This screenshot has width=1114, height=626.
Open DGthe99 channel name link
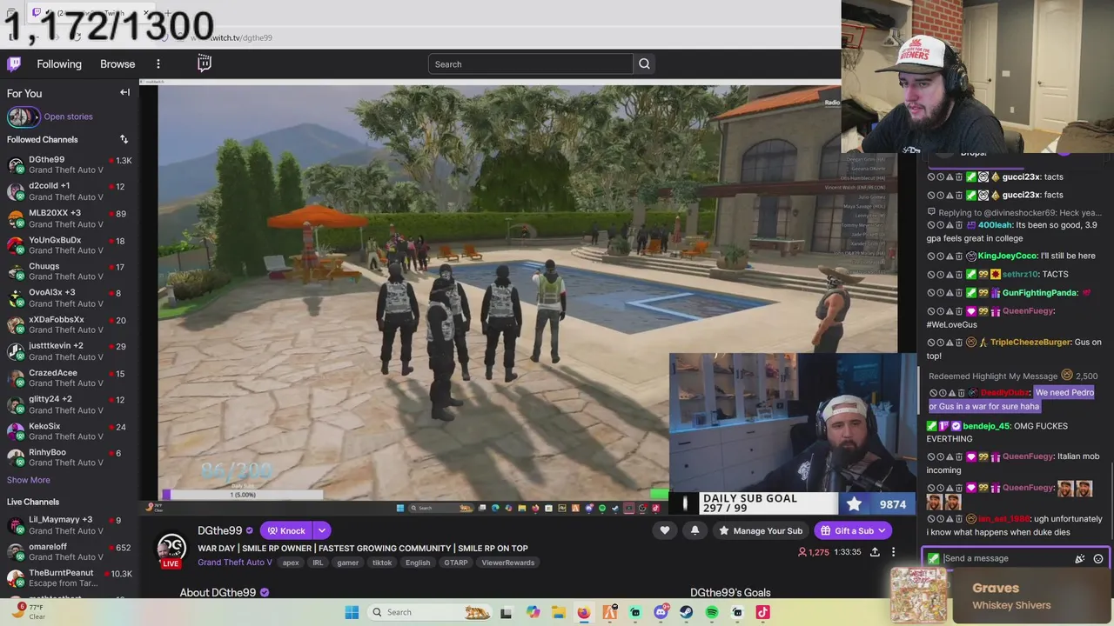click(219, 530)
